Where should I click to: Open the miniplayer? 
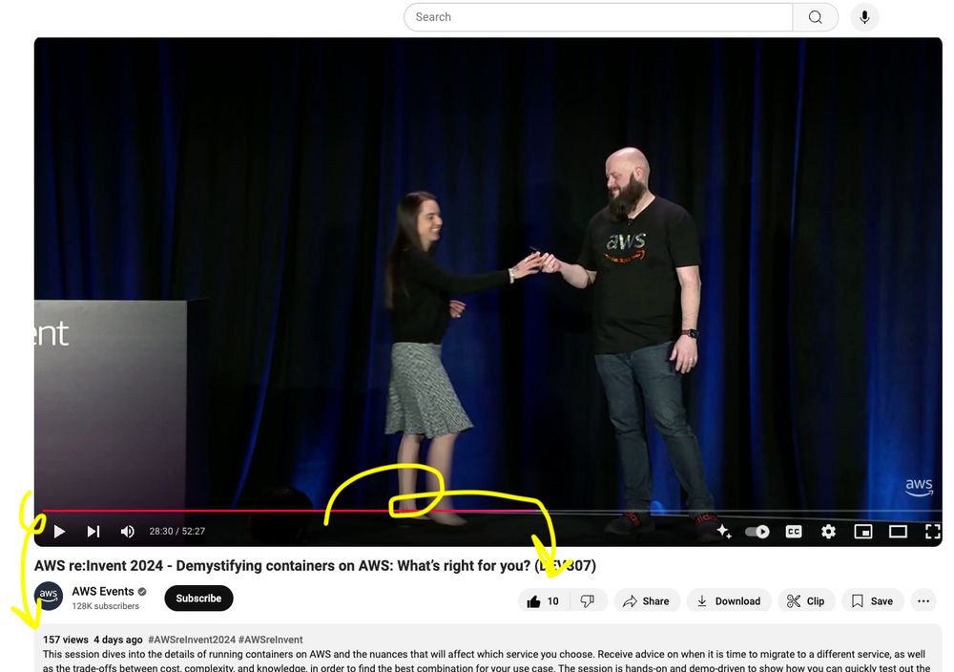(x=862, y=532)
